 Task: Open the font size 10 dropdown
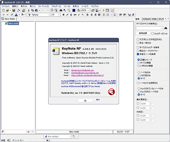59,15
